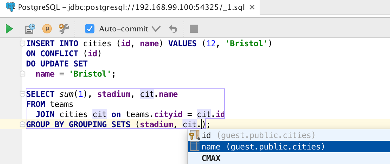Click the 'sum' function in SELECT line

tap(66, 94)
